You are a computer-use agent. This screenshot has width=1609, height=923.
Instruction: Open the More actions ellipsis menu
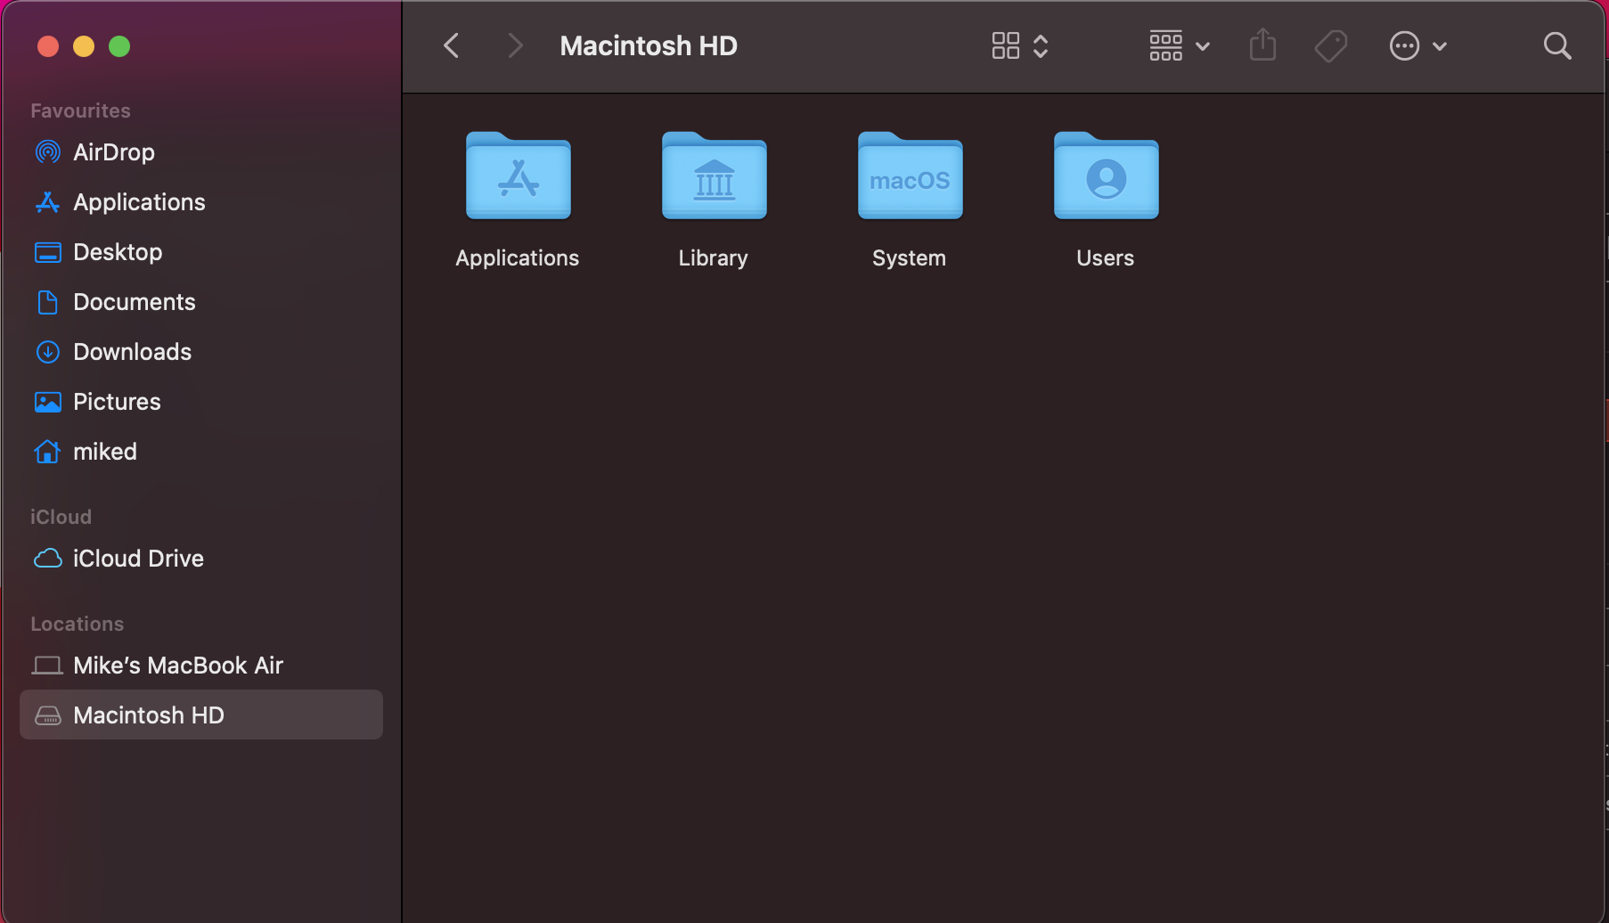click(1418, 45)
